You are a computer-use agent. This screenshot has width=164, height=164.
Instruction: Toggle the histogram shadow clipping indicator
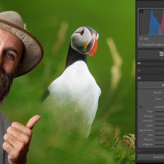(141, 11)
